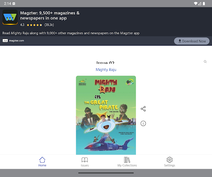Image resolution: width=212 pixels, height=177 pixels.
Task: Tap the (39.3k) review count
Action: point(49,25)
